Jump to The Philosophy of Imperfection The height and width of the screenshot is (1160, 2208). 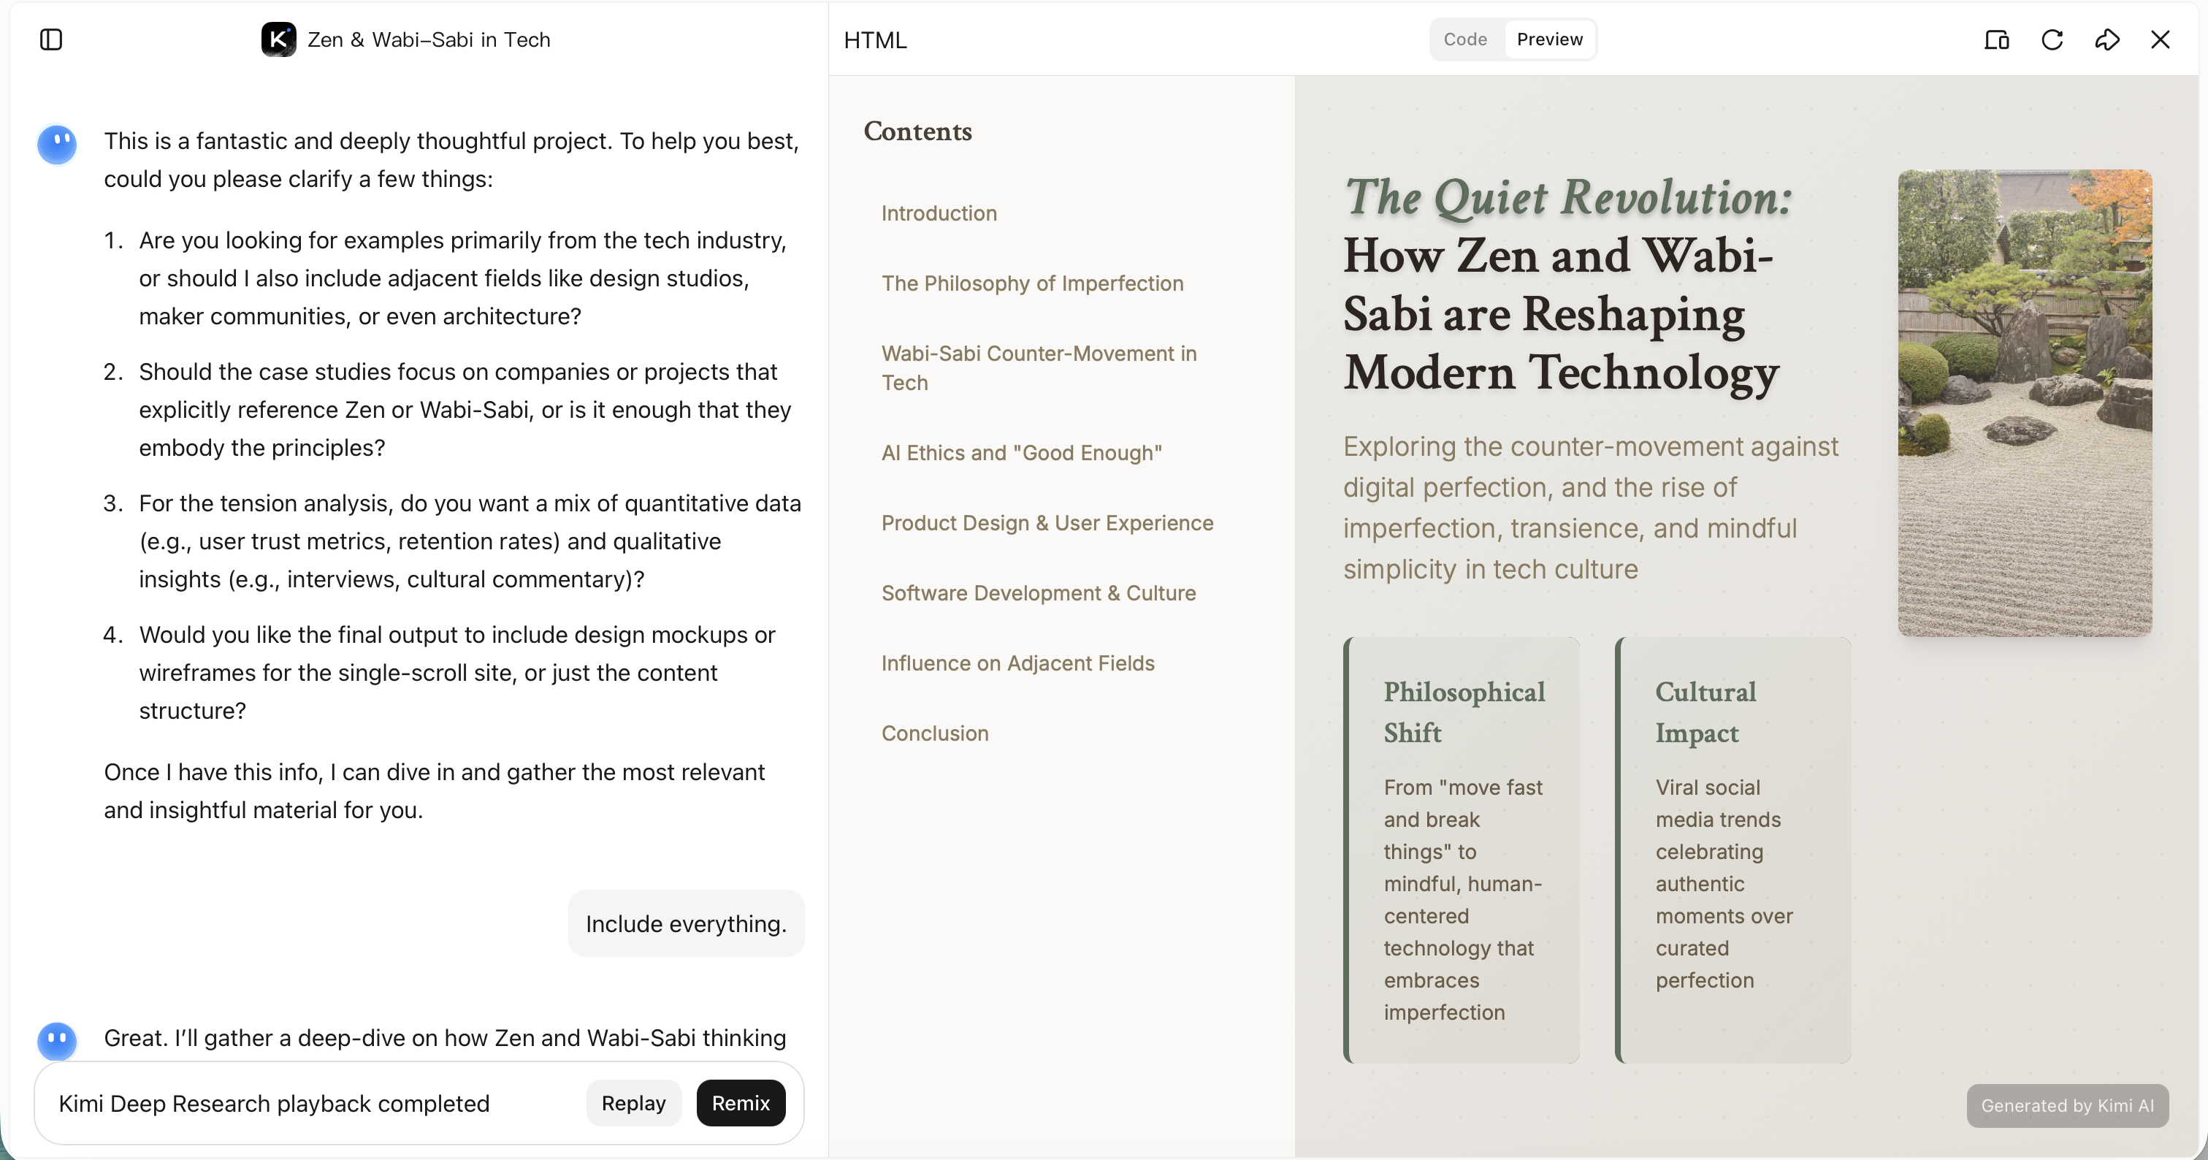[x=1032, y=283]
